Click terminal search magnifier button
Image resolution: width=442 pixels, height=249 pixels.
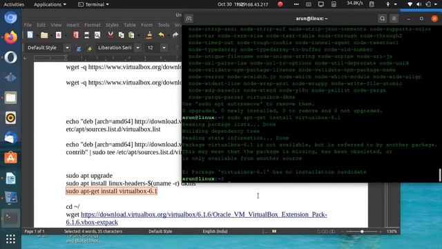tap(382, 19)
